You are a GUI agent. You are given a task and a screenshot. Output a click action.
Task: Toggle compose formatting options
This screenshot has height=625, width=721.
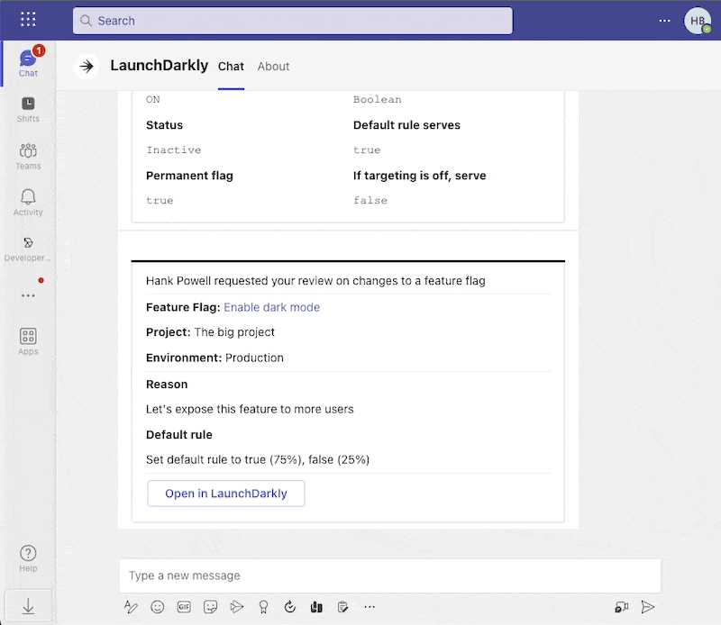pos(131,607)
